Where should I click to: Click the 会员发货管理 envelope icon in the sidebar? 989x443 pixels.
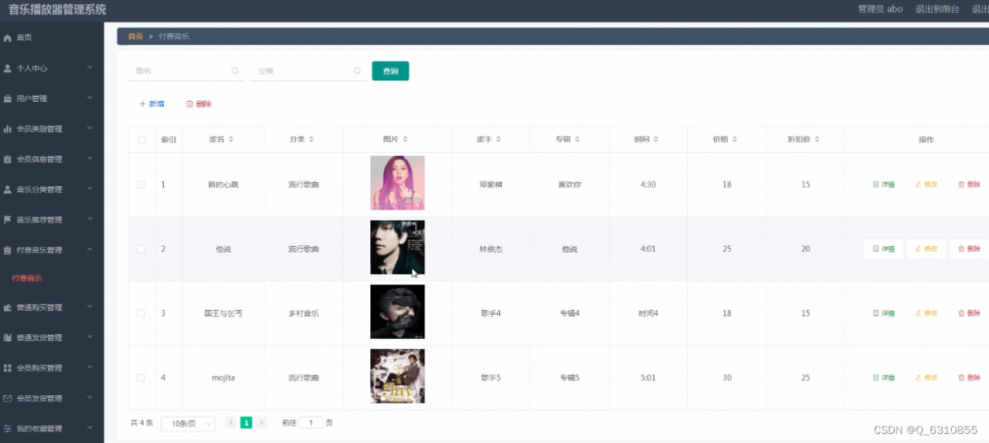(x=8, y=398)
